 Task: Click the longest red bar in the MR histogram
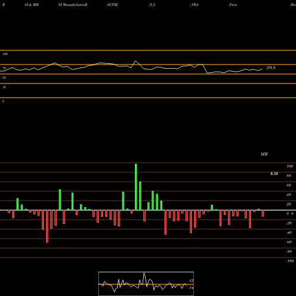point(47,226)
